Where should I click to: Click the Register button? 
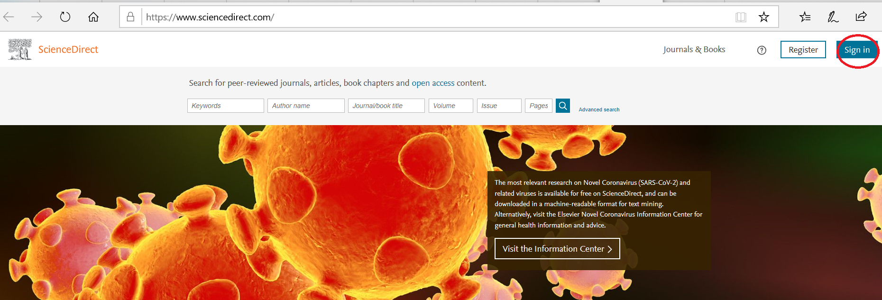[x=803, y=50]
